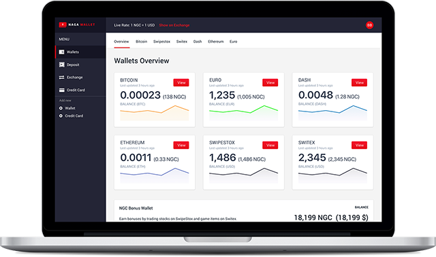
Task: Follow the Show on Exchange link
Action: tap(174, 25)
